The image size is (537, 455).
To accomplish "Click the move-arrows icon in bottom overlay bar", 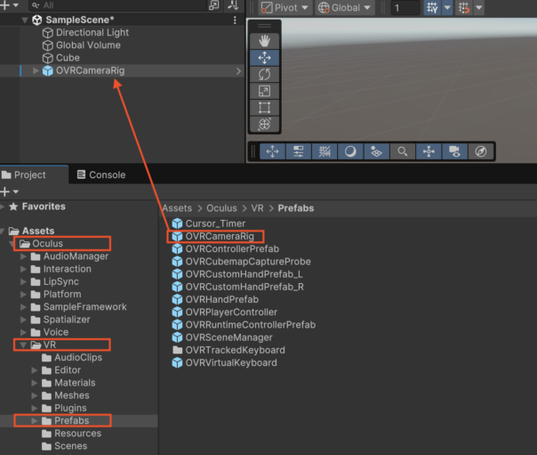I will click(273, 151).
